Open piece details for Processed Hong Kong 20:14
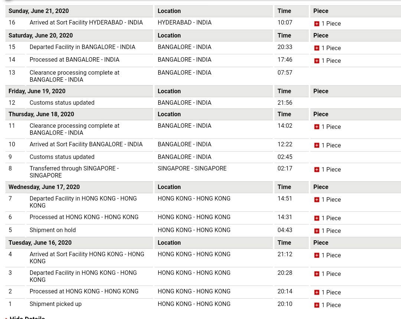Image resolution: width=401 pixels, height=319 pixels. click(317, 292)
